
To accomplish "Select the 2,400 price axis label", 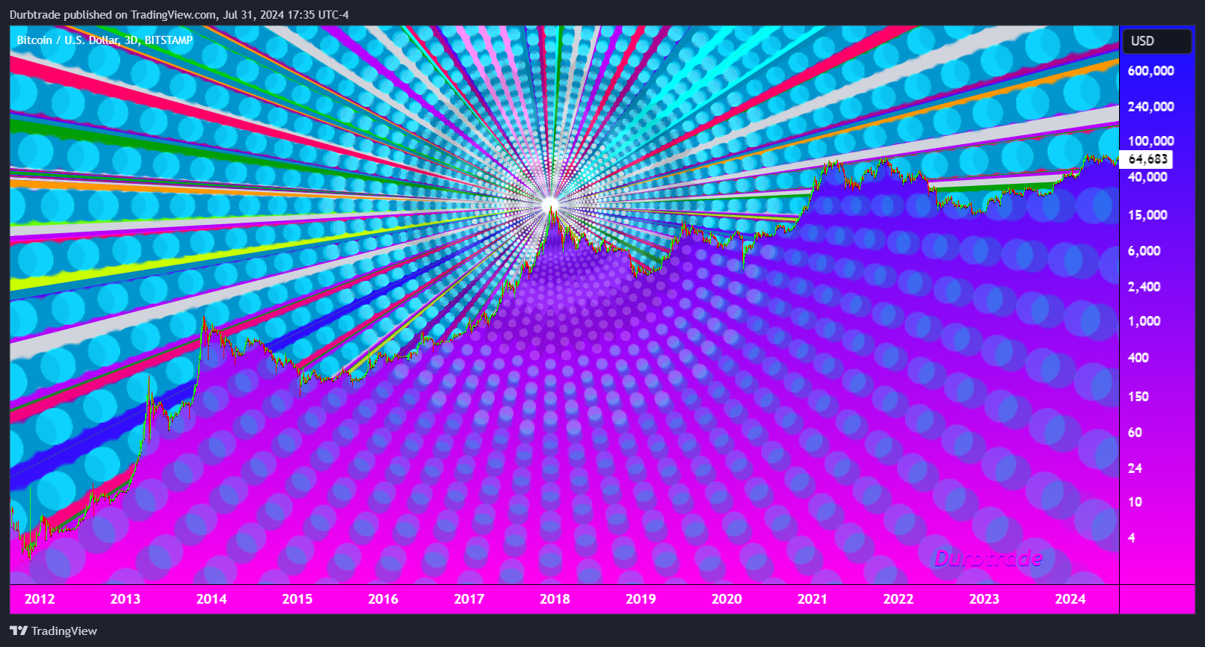I will [1144, 287].
